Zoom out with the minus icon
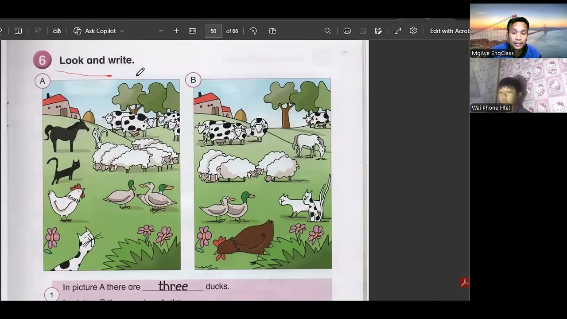The image size is (567, 319). coord(161,31)
